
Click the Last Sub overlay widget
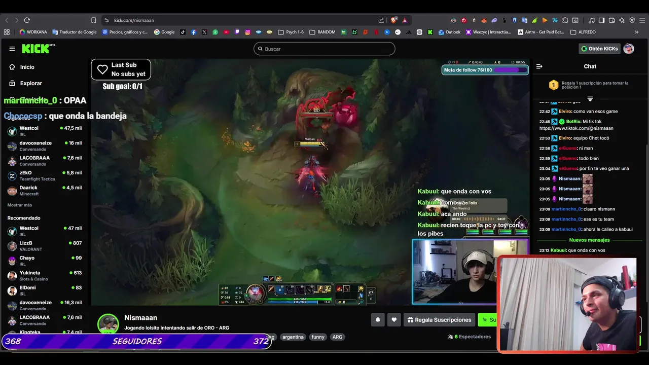[121, 69]
